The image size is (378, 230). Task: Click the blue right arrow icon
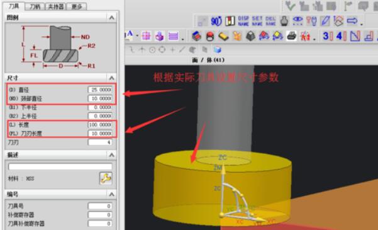(352, 21)
